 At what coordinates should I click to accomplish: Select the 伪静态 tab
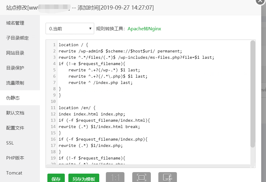pos(13,98)
